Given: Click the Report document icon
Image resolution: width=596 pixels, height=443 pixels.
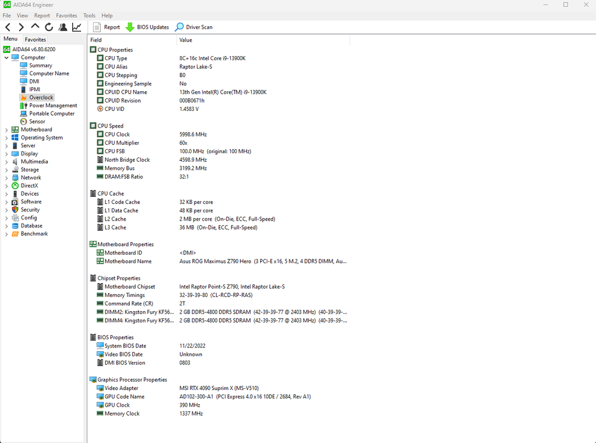Looking at the screenshot, I should click(x=97, y=27).
